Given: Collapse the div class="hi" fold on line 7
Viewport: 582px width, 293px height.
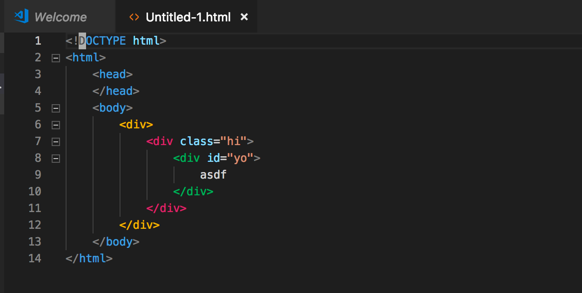Looking at the screenshot, I should pos(55,141).
